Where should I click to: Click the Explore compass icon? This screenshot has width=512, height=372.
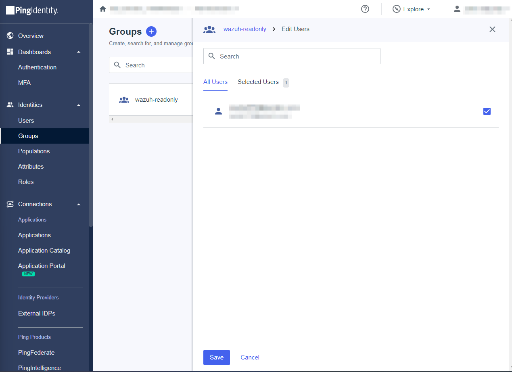[397, 9]
